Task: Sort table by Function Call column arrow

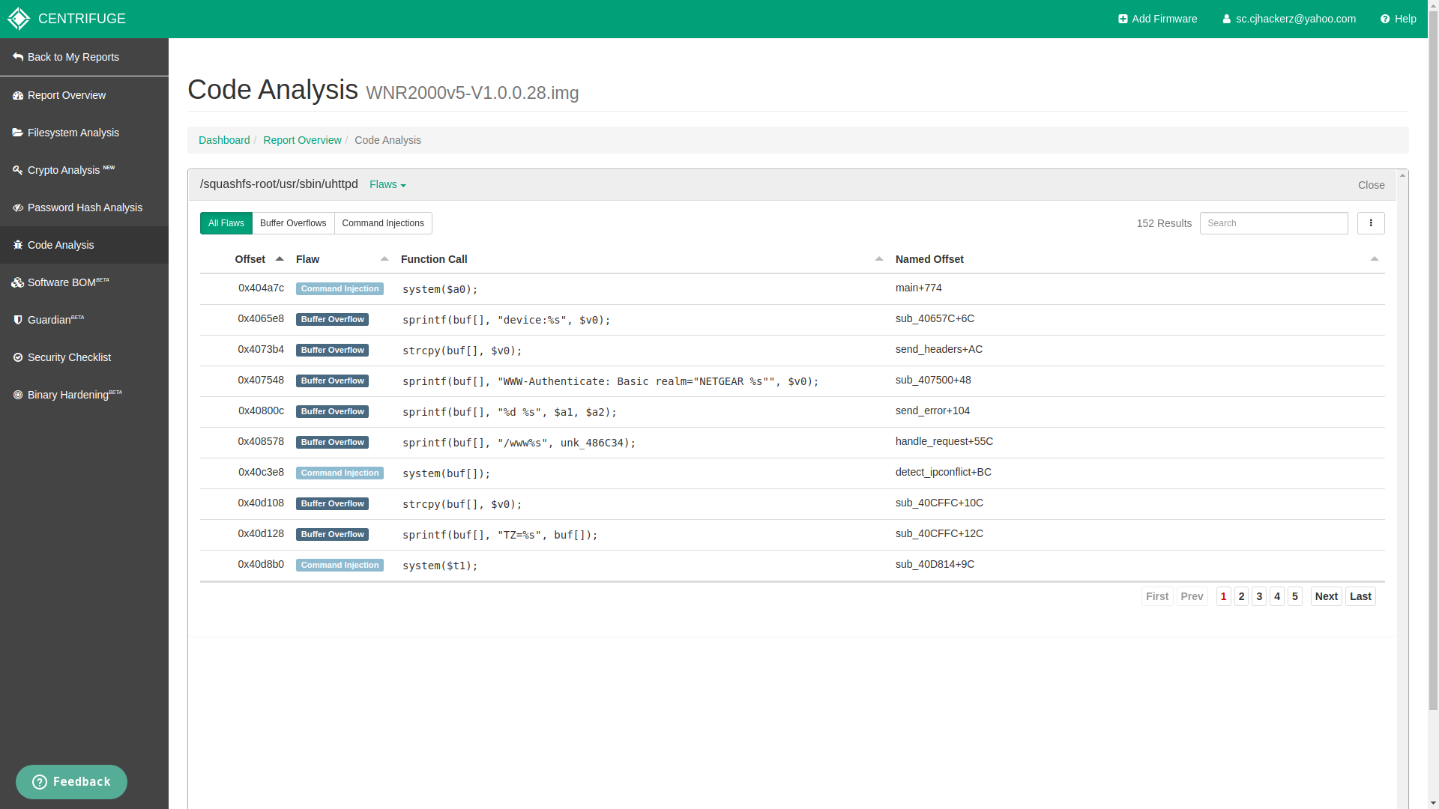Action: 879,258
